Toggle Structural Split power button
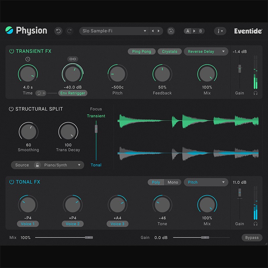Viewport: 268px width, 268px height. click(x=11, y=109)
